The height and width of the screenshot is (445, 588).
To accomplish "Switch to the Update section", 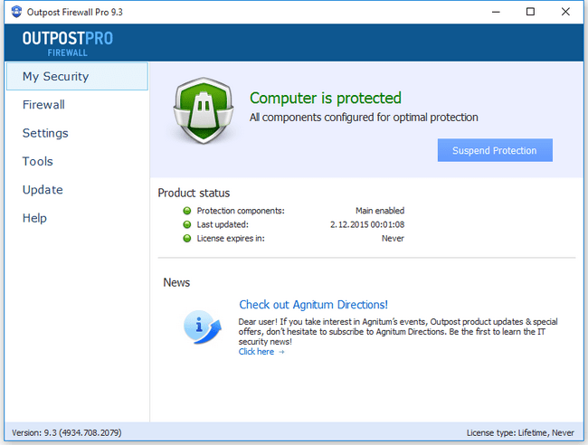I will (43, 190).
